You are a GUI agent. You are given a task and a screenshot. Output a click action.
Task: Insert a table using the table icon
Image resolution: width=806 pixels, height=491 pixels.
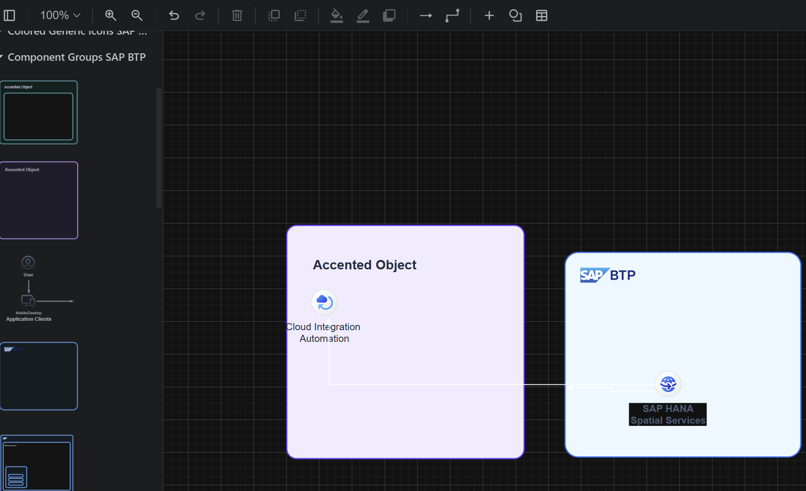point(542,15)
